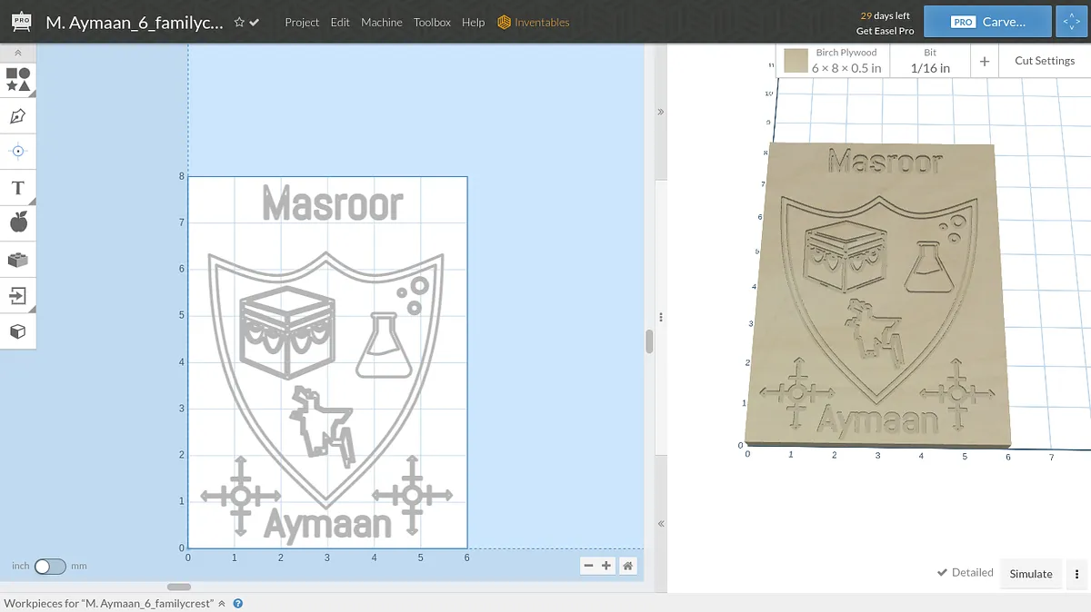Click the star to favorite project

239,23
